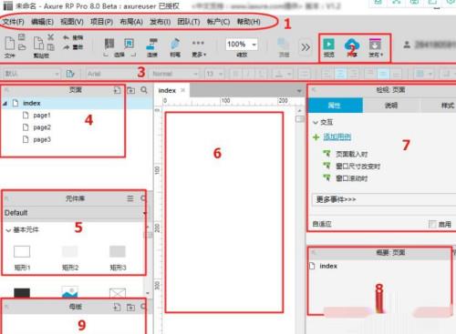Screen dimensions: 456x334
Task: Add a new page in 页面 panel
Action: tap(117, 90)
